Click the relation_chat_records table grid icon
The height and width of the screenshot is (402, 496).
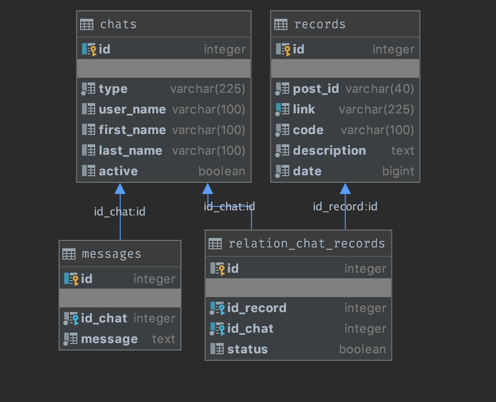tap(215, 244)
